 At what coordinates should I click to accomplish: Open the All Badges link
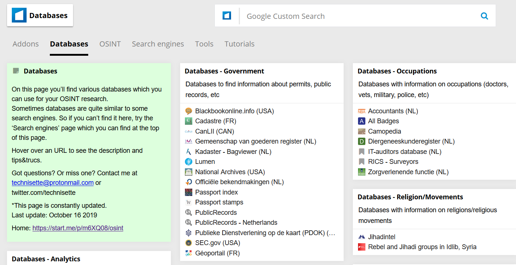point(383,121)
